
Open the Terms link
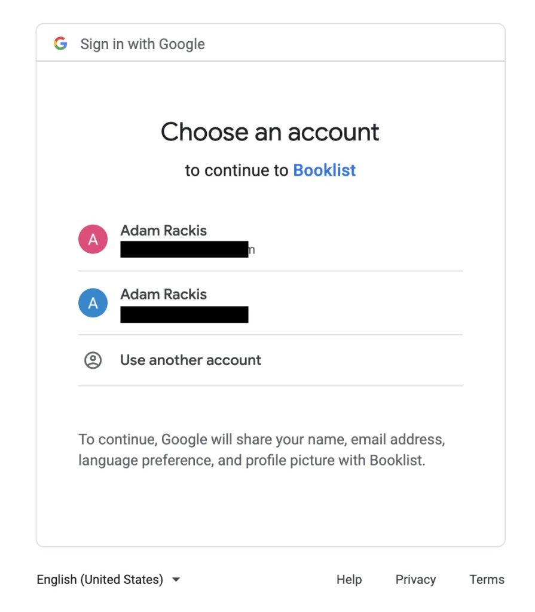click(x=487, y=580)
